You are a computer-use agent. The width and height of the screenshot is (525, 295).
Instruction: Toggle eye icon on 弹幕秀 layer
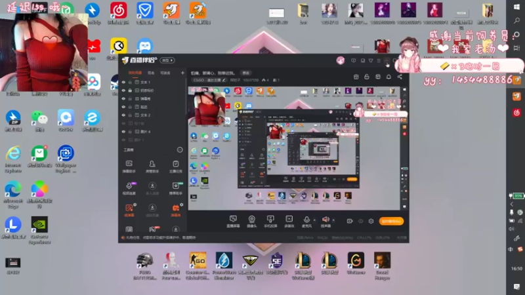(x=123, y=99)
